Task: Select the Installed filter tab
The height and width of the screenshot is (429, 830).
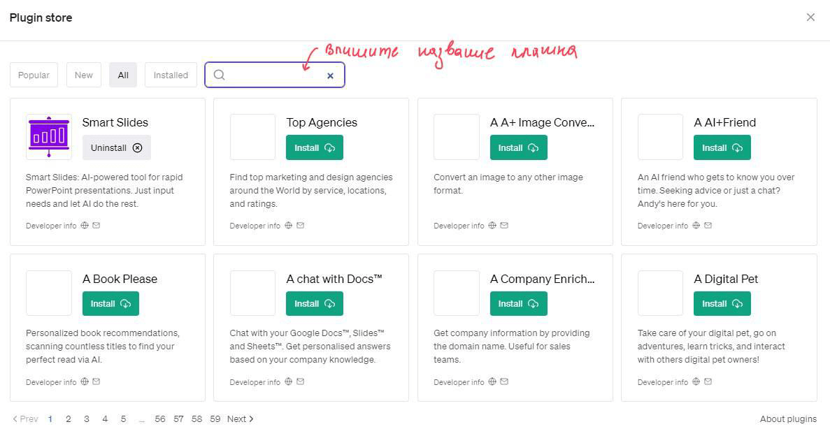Action: (171, 75)
